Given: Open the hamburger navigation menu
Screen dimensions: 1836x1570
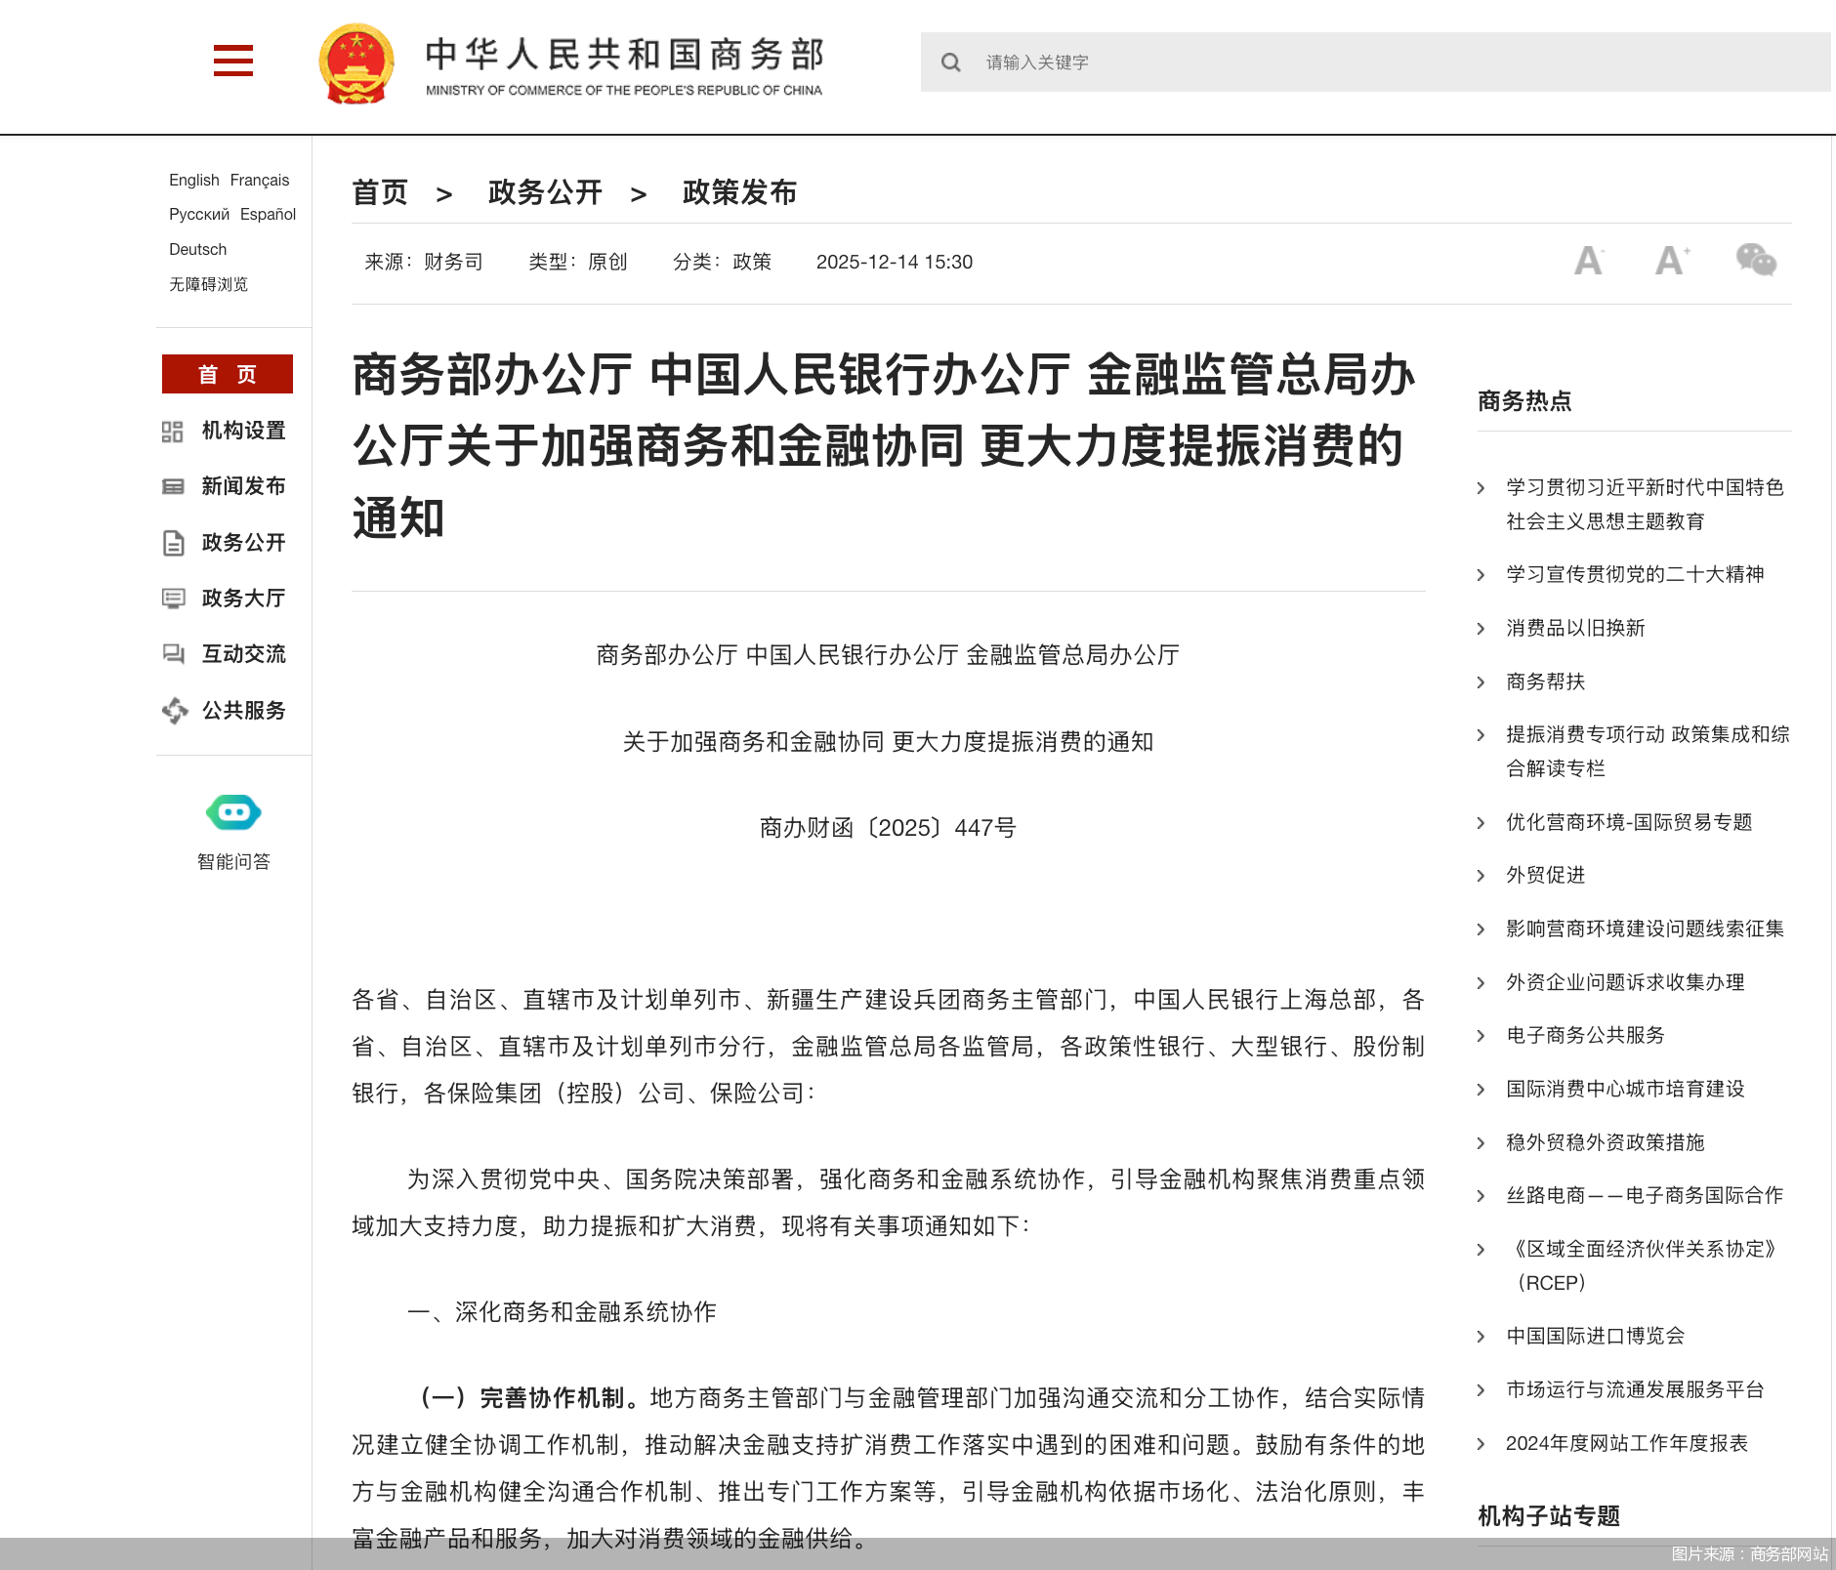Looking at the screenshot, I should coord(232,62).
